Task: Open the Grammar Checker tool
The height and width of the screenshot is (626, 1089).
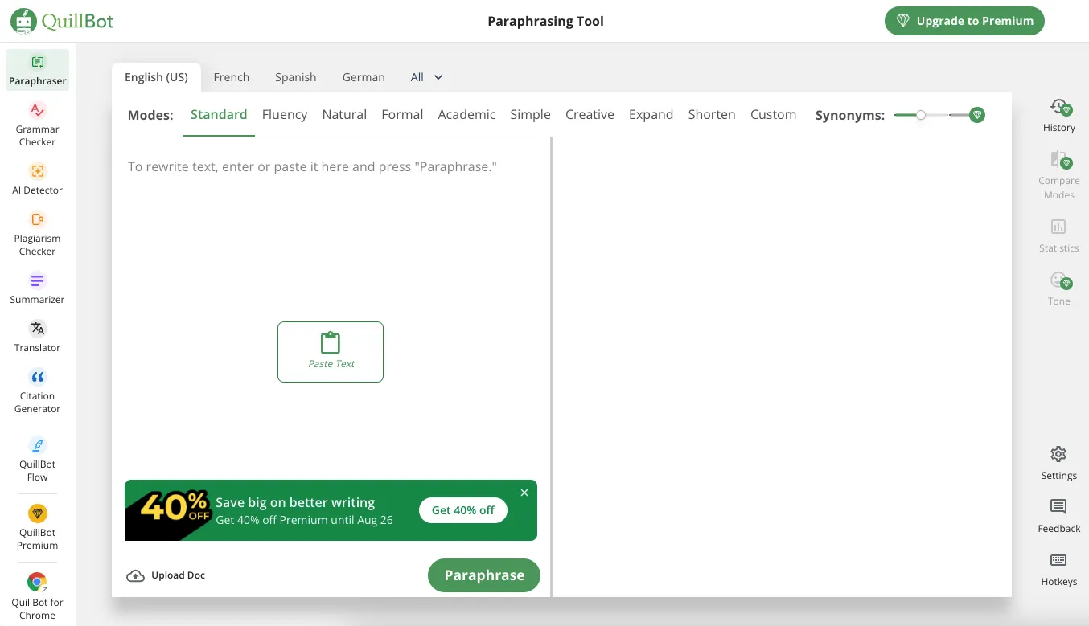Action: point(37,123)
